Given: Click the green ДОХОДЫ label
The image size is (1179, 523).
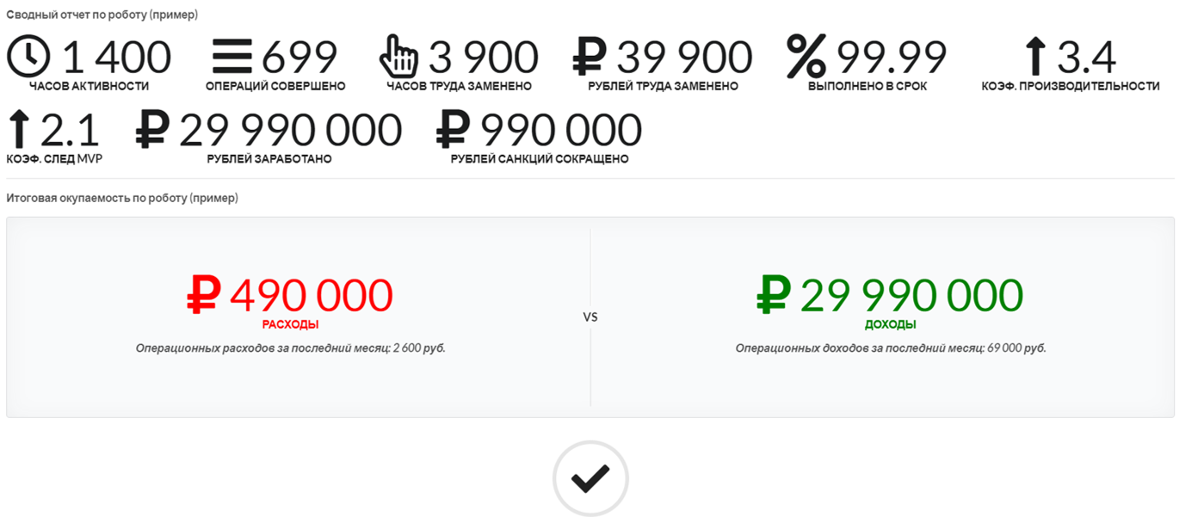Looking at the screenshot, I should tap(890, 325).
